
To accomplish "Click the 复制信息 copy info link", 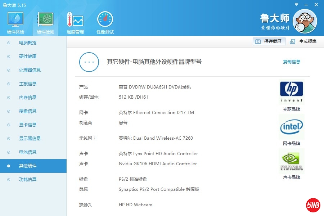I will 291,62.
